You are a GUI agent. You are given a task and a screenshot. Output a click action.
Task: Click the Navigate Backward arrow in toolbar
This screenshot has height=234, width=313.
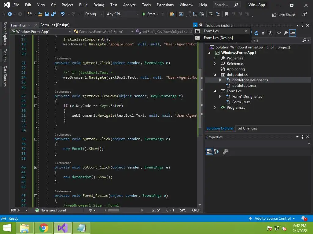point(9,14)
